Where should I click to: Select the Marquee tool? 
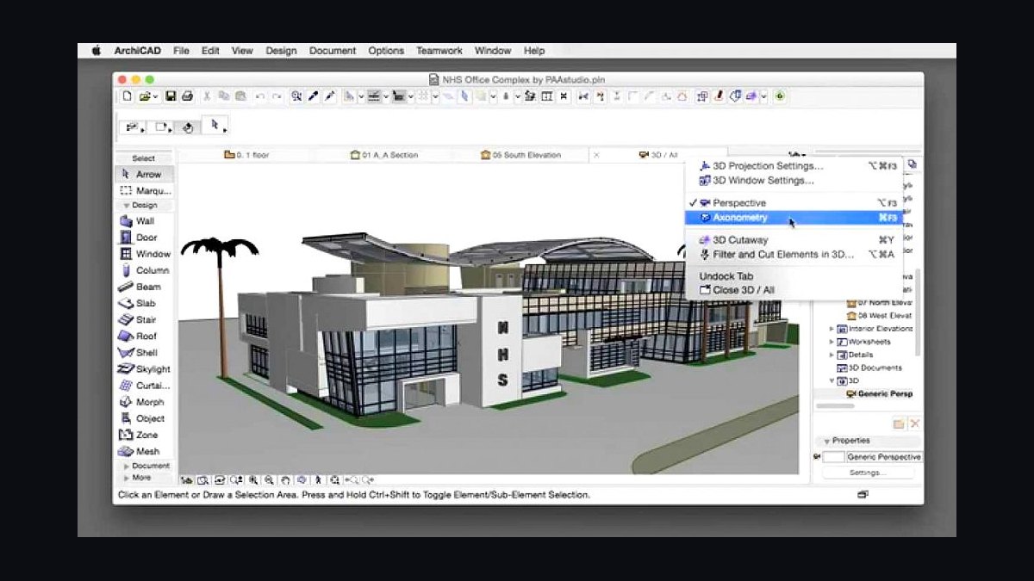point(144,190)
